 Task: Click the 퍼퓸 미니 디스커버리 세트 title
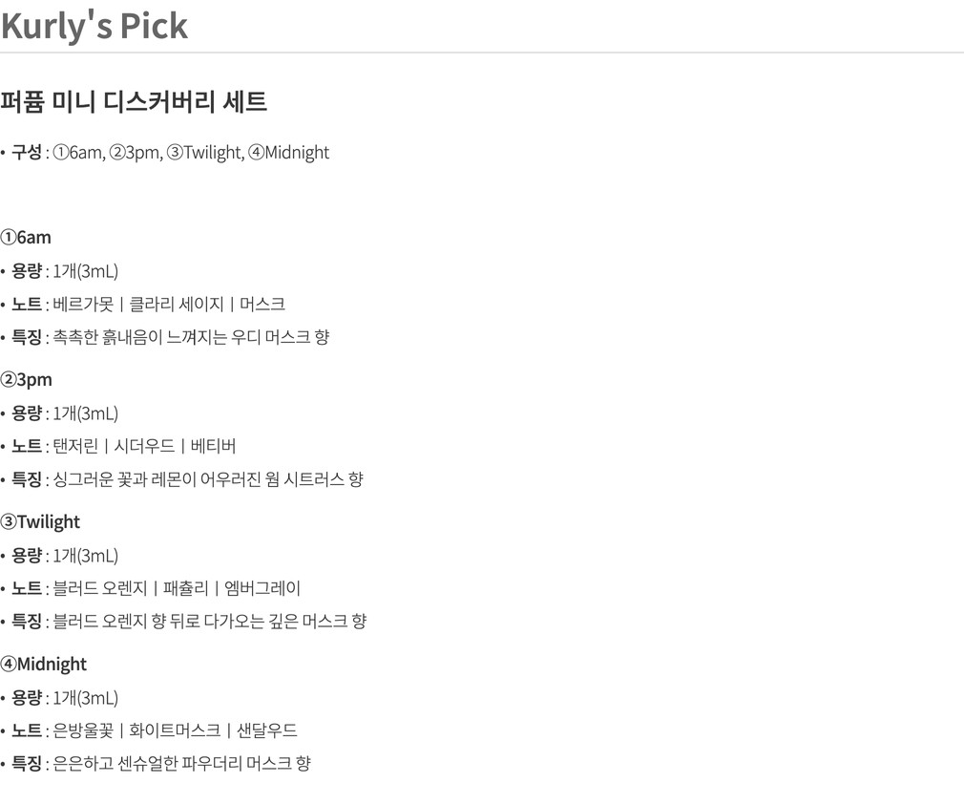coord(134,101)
